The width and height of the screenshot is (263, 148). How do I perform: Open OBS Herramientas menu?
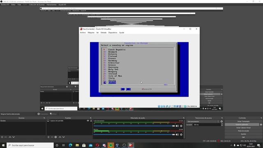click(52, 5)
